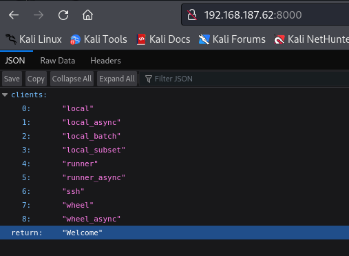
Task: Click index 8 key in clients
Action: pyautogui.click(x=26, y=219)
